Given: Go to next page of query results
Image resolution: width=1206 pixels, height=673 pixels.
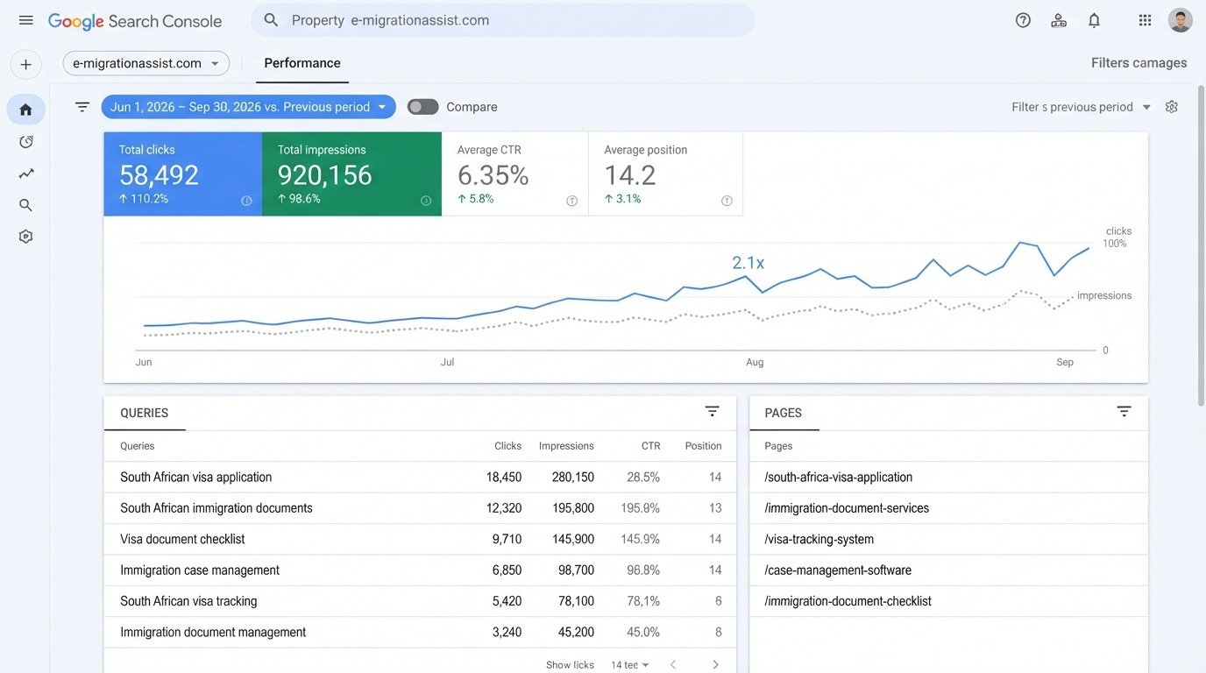Looking at the screenshot, I should 715,665.
